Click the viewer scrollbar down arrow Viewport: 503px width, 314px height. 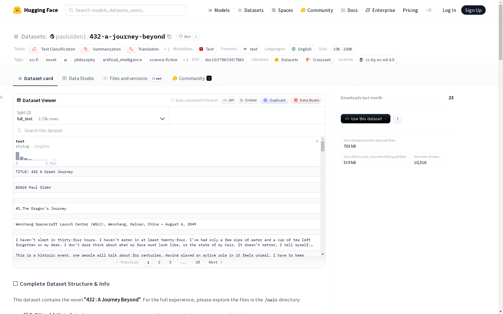pos(323,254)
